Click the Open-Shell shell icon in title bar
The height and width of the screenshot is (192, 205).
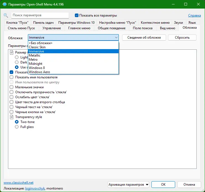tap(5, 4)
